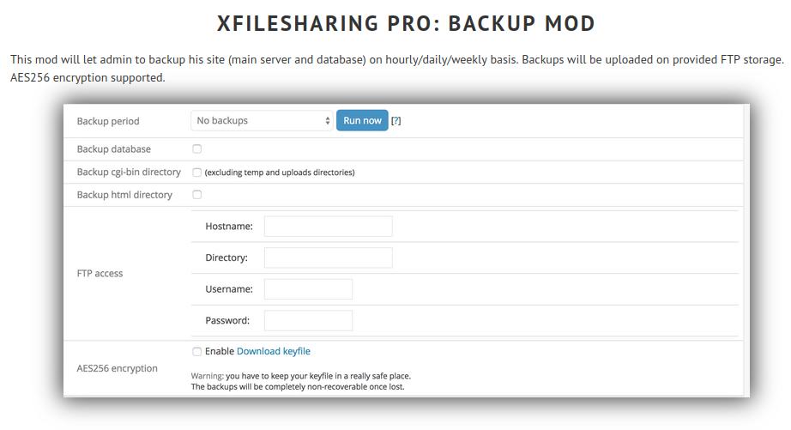Click the Hostname: label text
The image size is (791, 430).
click(229, 226)
